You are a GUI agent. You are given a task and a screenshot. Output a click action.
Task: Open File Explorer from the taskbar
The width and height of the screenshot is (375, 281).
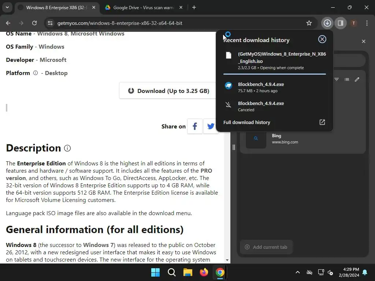pos(188,272)
